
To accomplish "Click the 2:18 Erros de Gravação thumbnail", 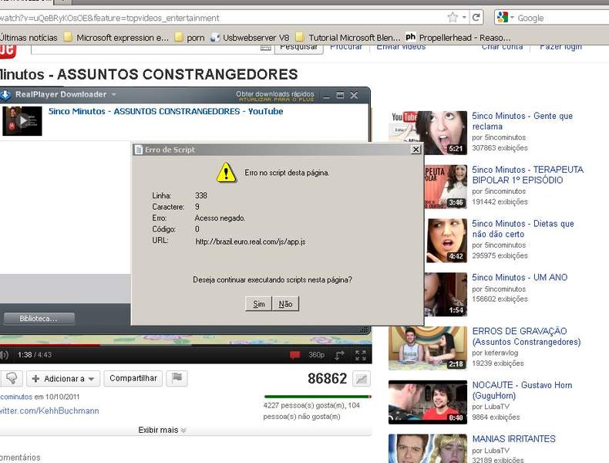I will [428, 348].
